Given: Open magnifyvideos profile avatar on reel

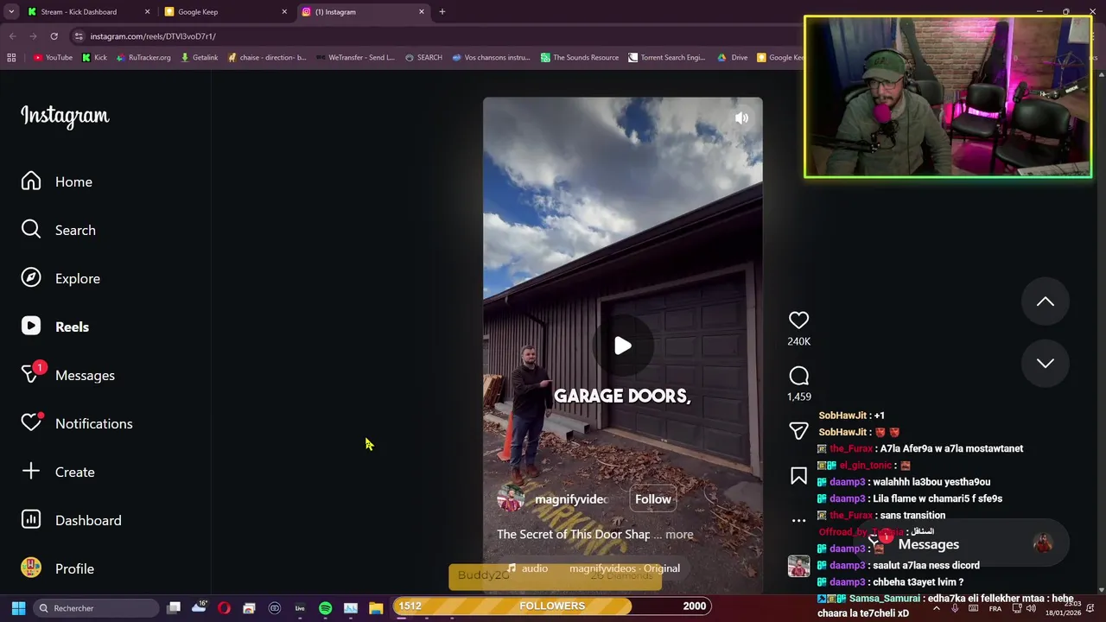Looking at the screenshot, I should 511,499.
